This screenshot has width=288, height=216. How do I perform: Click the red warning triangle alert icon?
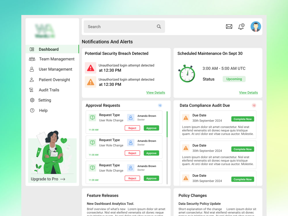click(90, 68)
